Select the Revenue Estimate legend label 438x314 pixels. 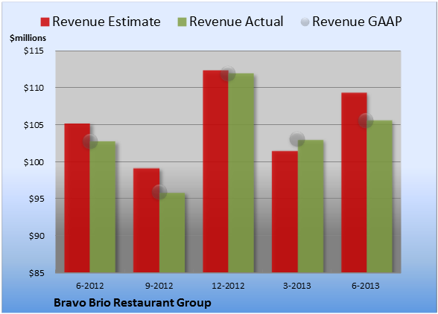click(107, 22)
